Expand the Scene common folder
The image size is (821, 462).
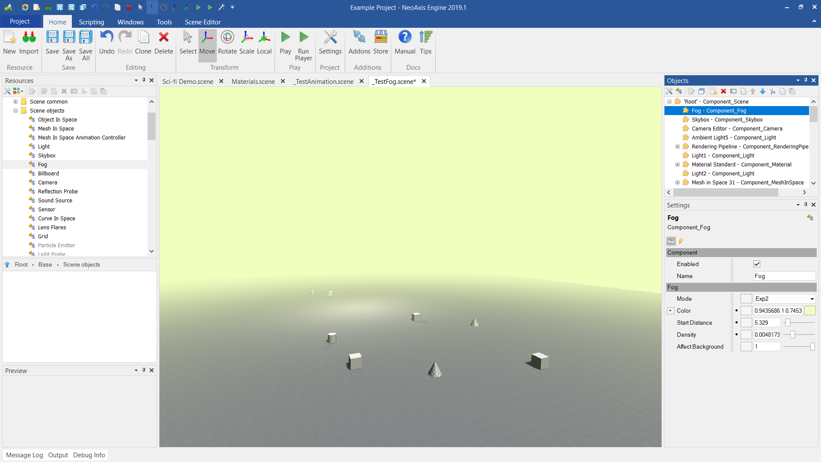[15, 101]
